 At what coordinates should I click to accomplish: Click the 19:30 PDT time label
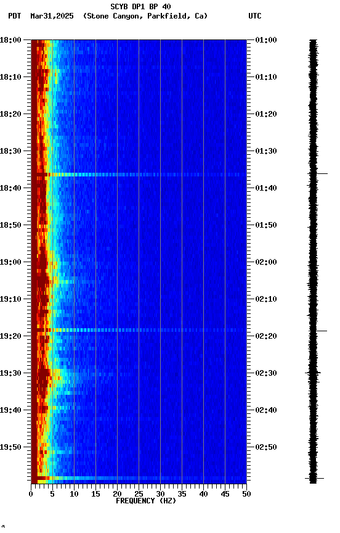(10, 373)
